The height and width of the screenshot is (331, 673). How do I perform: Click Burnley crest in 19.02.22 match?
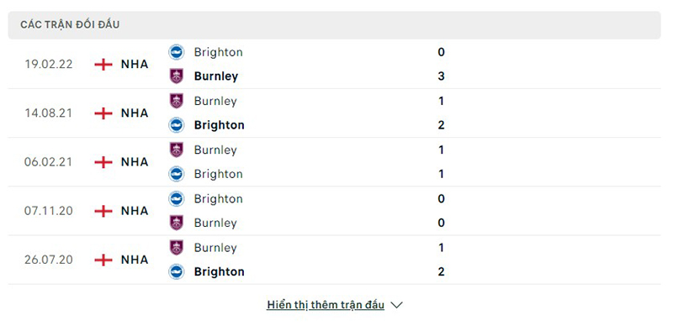click(177, 76)
